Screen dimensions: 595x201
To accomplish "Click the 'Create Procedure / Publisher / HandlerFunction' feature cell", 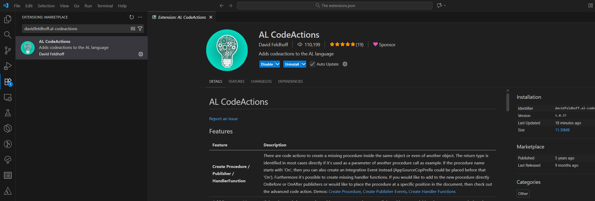I will 231,173.
